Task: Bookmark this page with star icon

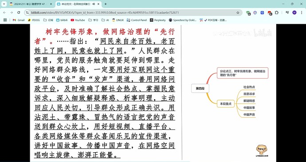Action: (238, 13)
